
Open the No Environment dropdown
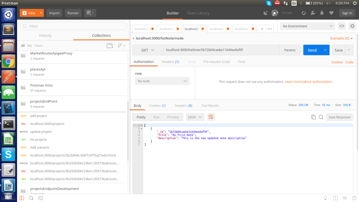(x=308, y=26)
